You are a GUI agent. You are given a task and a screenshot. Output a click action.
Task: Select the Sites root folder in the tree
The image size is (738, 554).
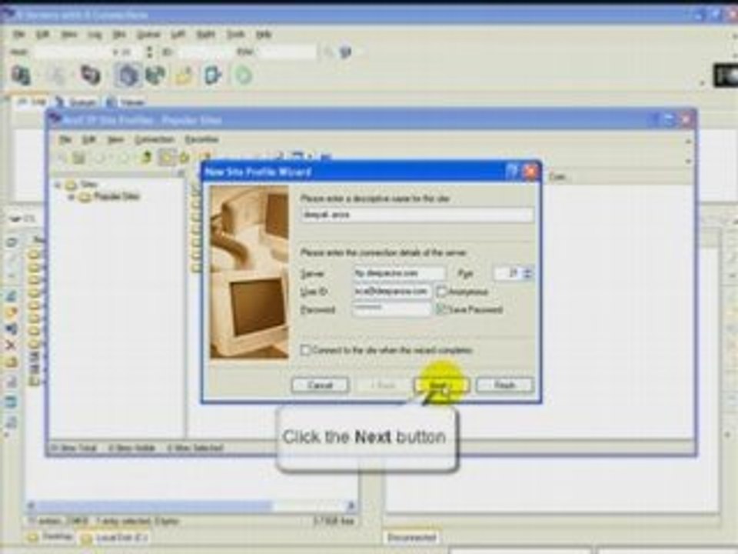point(89,185)
